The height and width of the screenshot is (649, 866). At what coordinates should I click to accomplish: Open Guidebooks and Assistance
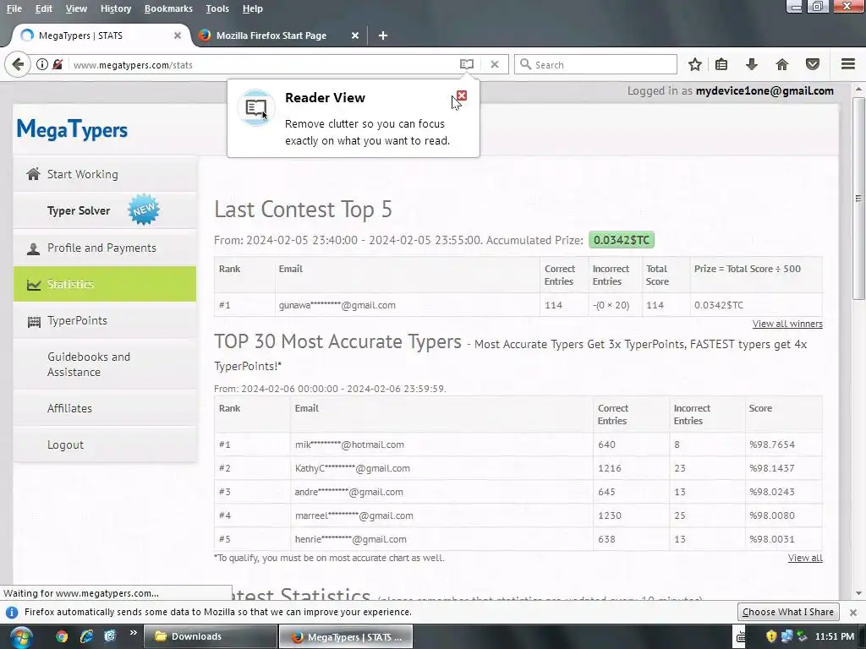105,364
